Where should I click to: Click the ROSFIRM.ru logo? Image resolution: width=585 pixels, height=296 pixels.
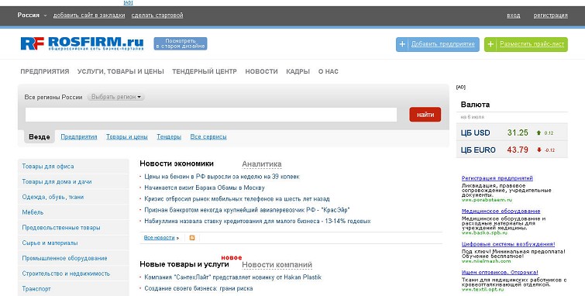82,43
